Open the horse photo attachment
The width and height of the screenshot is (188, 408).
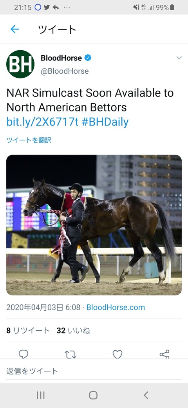coord(94,225)
